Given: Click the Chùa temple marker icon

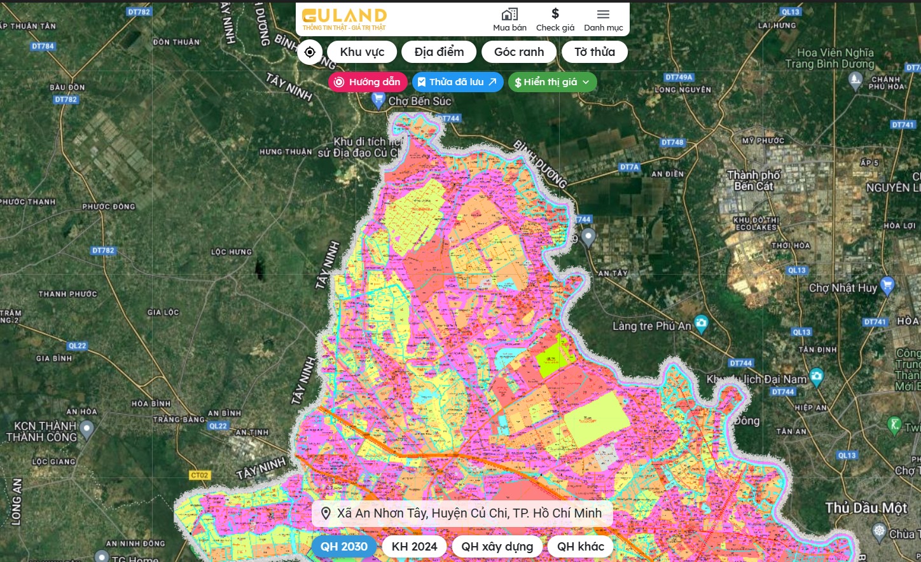Looking at the screenshot, I should (x=879, y=531).
